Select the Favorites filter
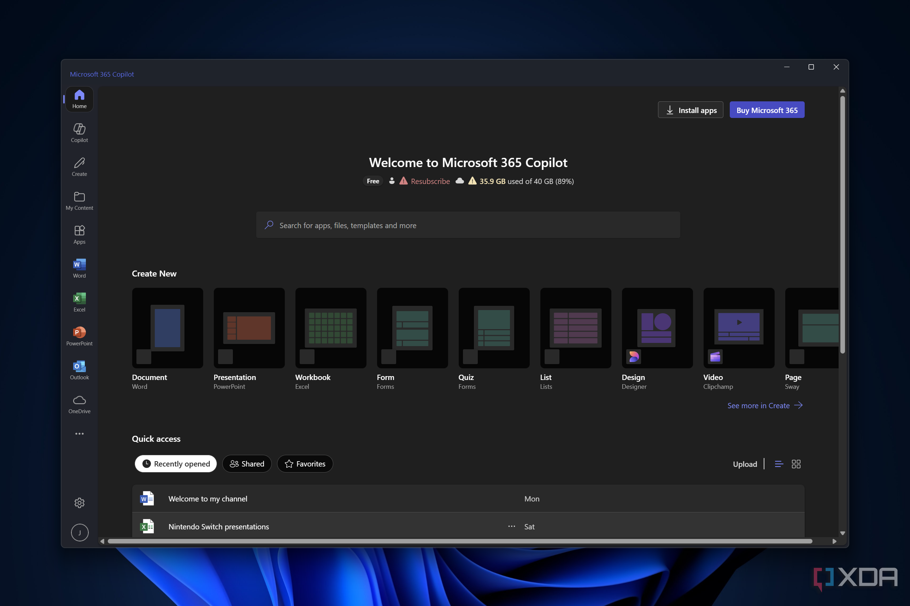 [305, 464]
